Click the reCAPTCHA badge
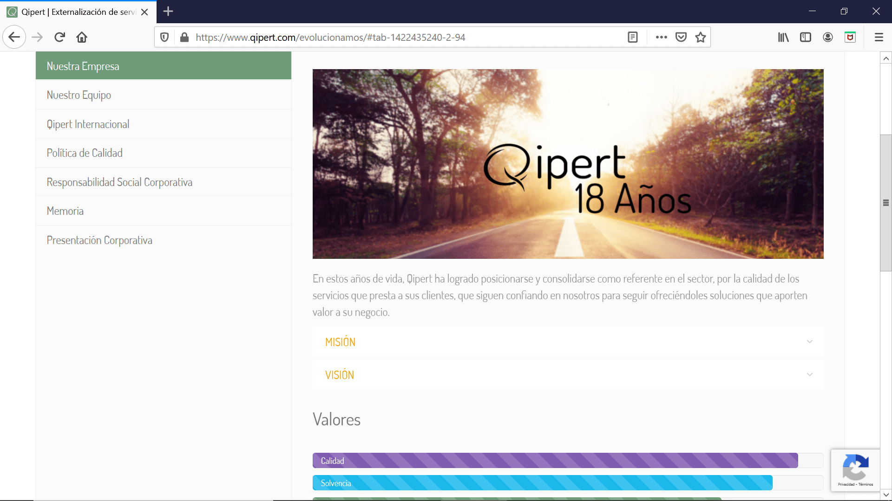The width and height of the screenshot is (892, 501). click(x=855, y=470)
